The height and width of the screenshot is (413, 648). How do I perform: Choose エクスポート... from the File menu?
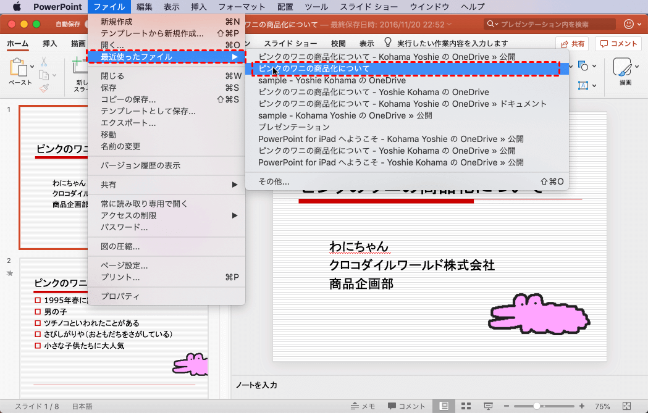click(x=128, y=123)
